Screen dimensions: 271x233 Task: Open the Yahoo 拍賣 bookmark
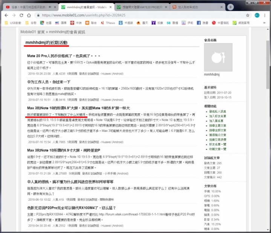click(x=157, y=23)
